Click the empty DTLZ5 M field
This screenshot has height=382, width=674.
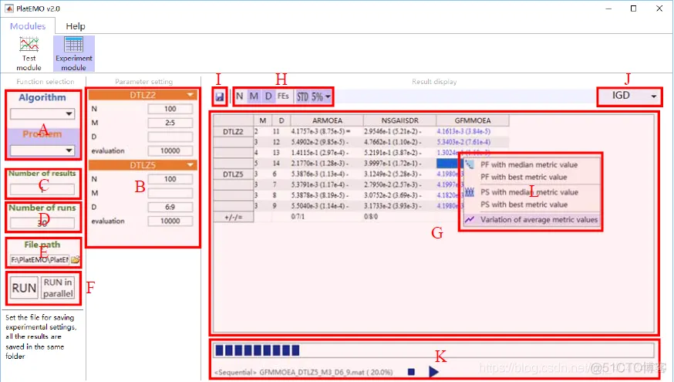(x=170, y=193)
